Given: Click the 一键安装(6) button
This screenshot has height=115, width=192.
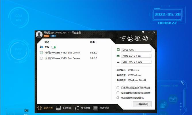Looking at the screenshot, I should point(142,104).
